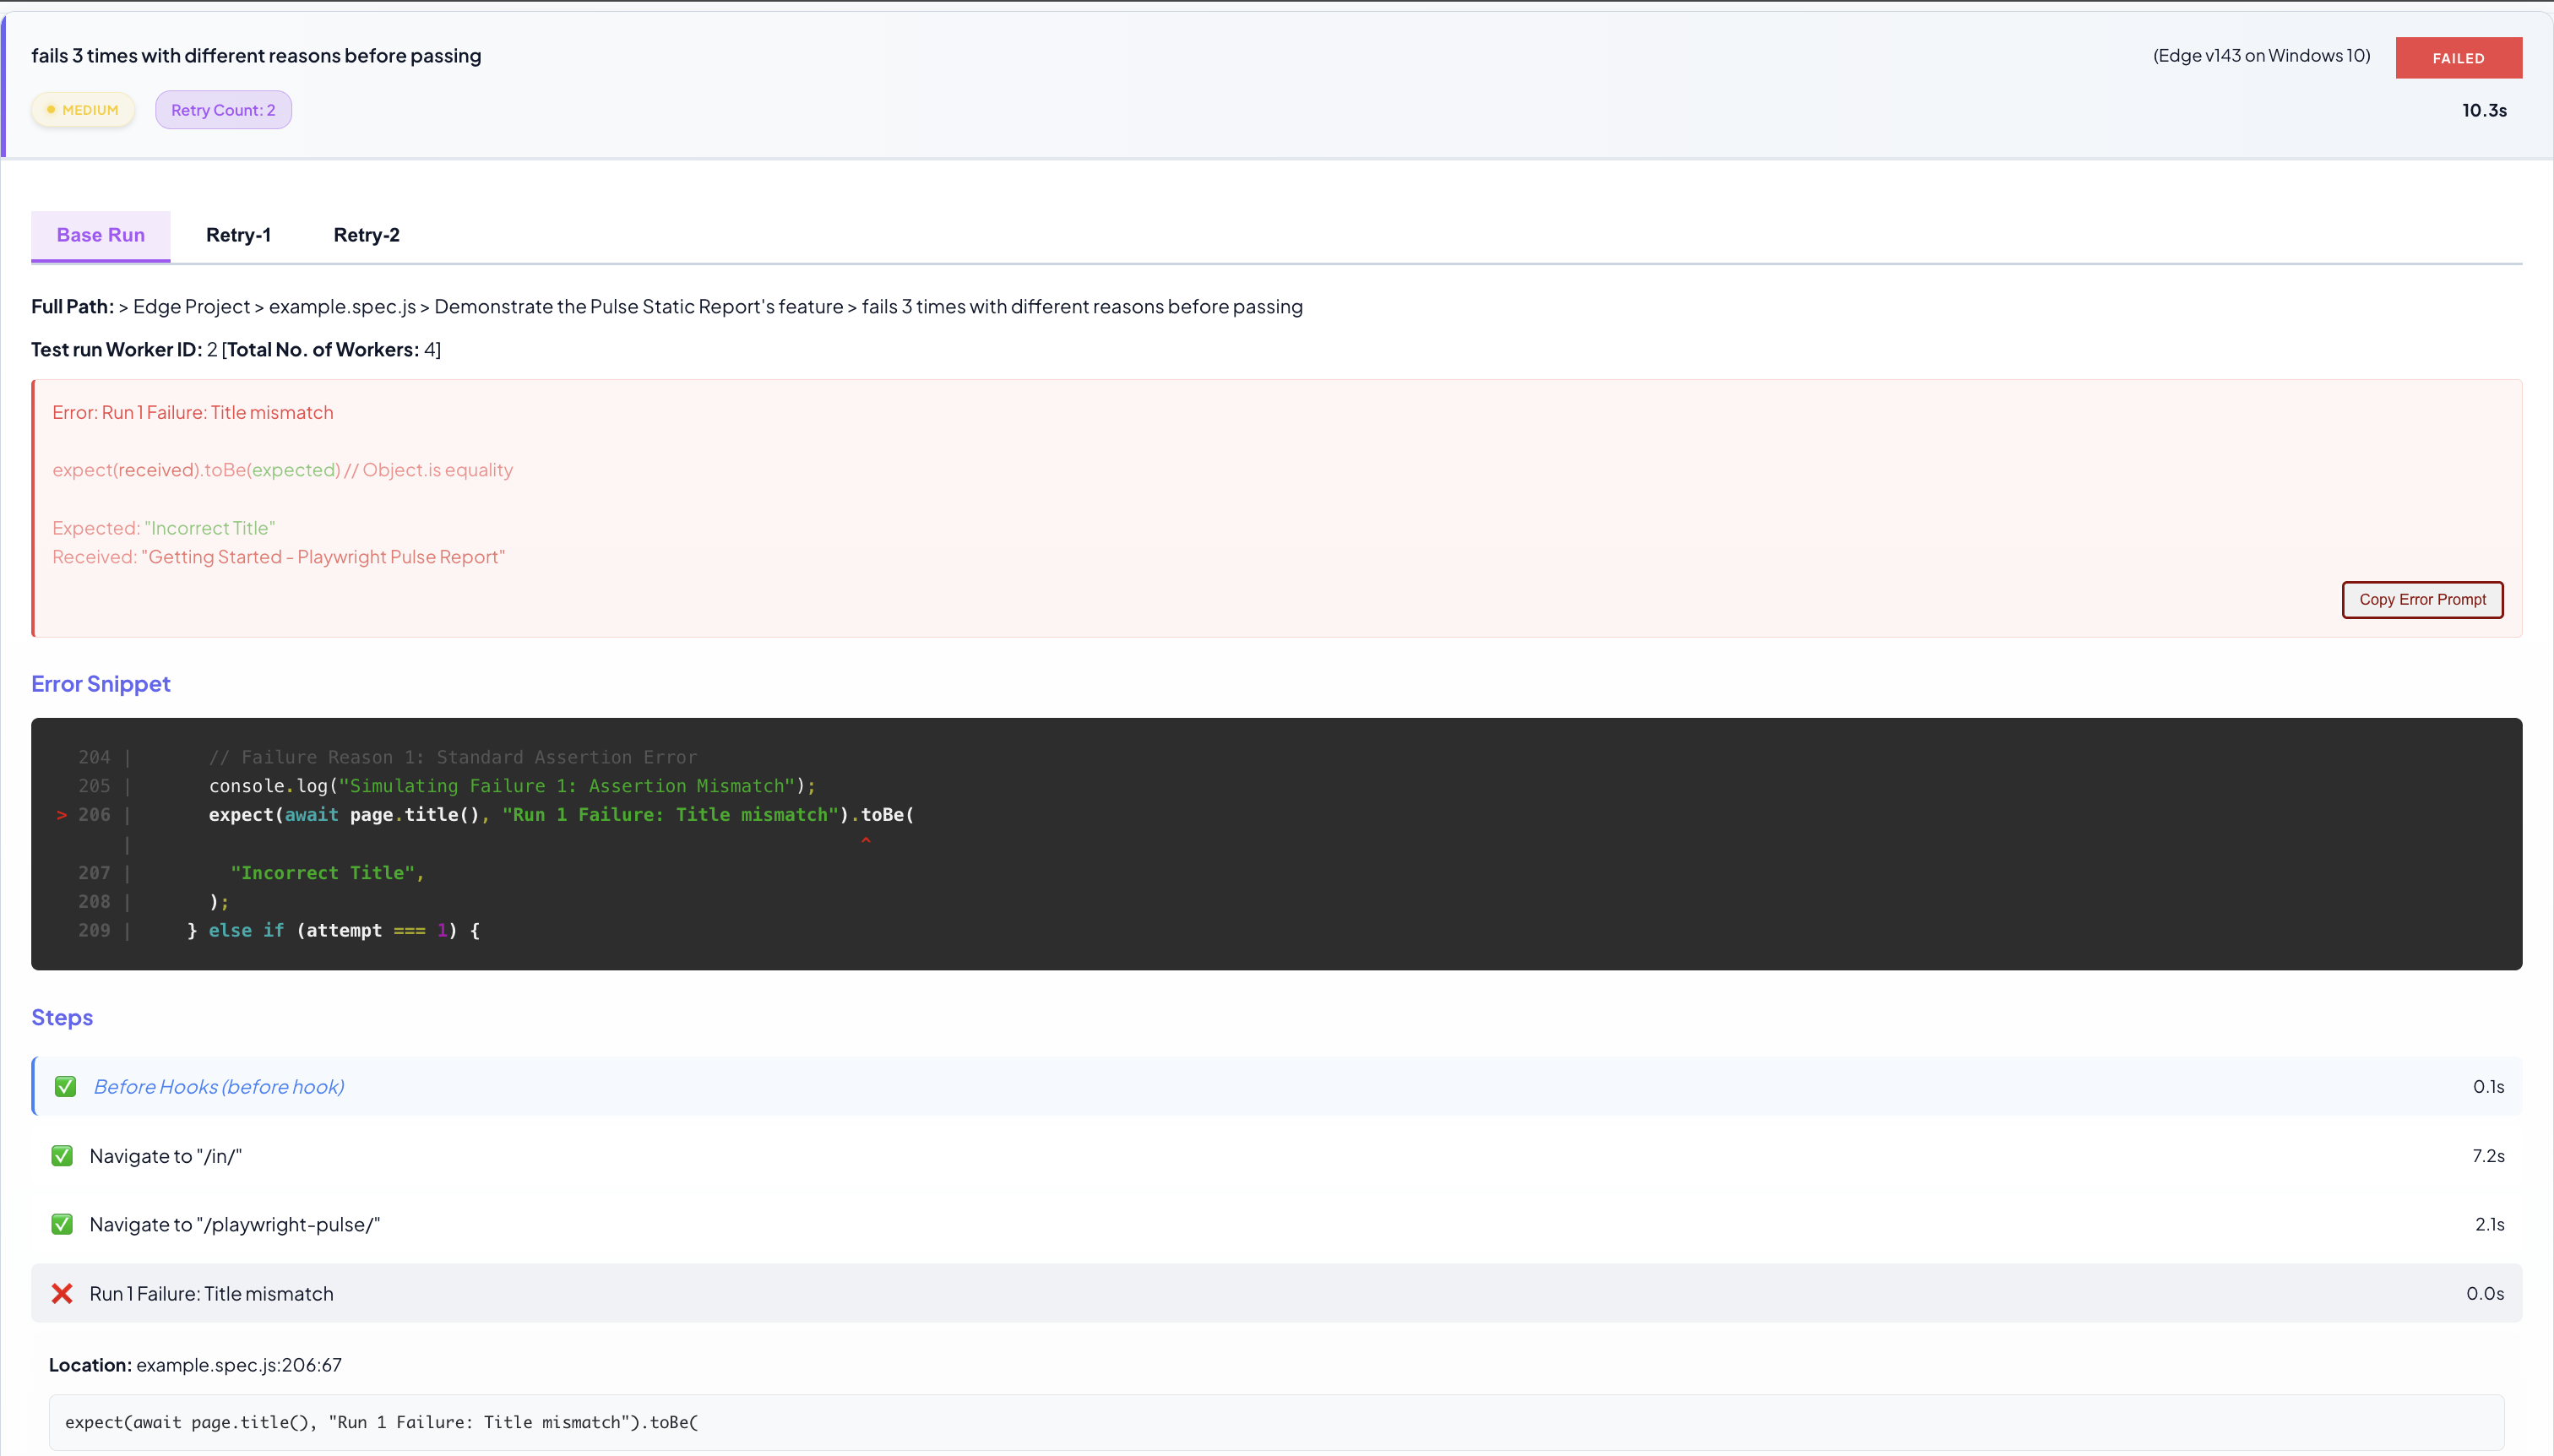The width and height of the screenshot is (2554, 1456).
Task: Click the Error Snippet heading
Action: coord(100,684)
